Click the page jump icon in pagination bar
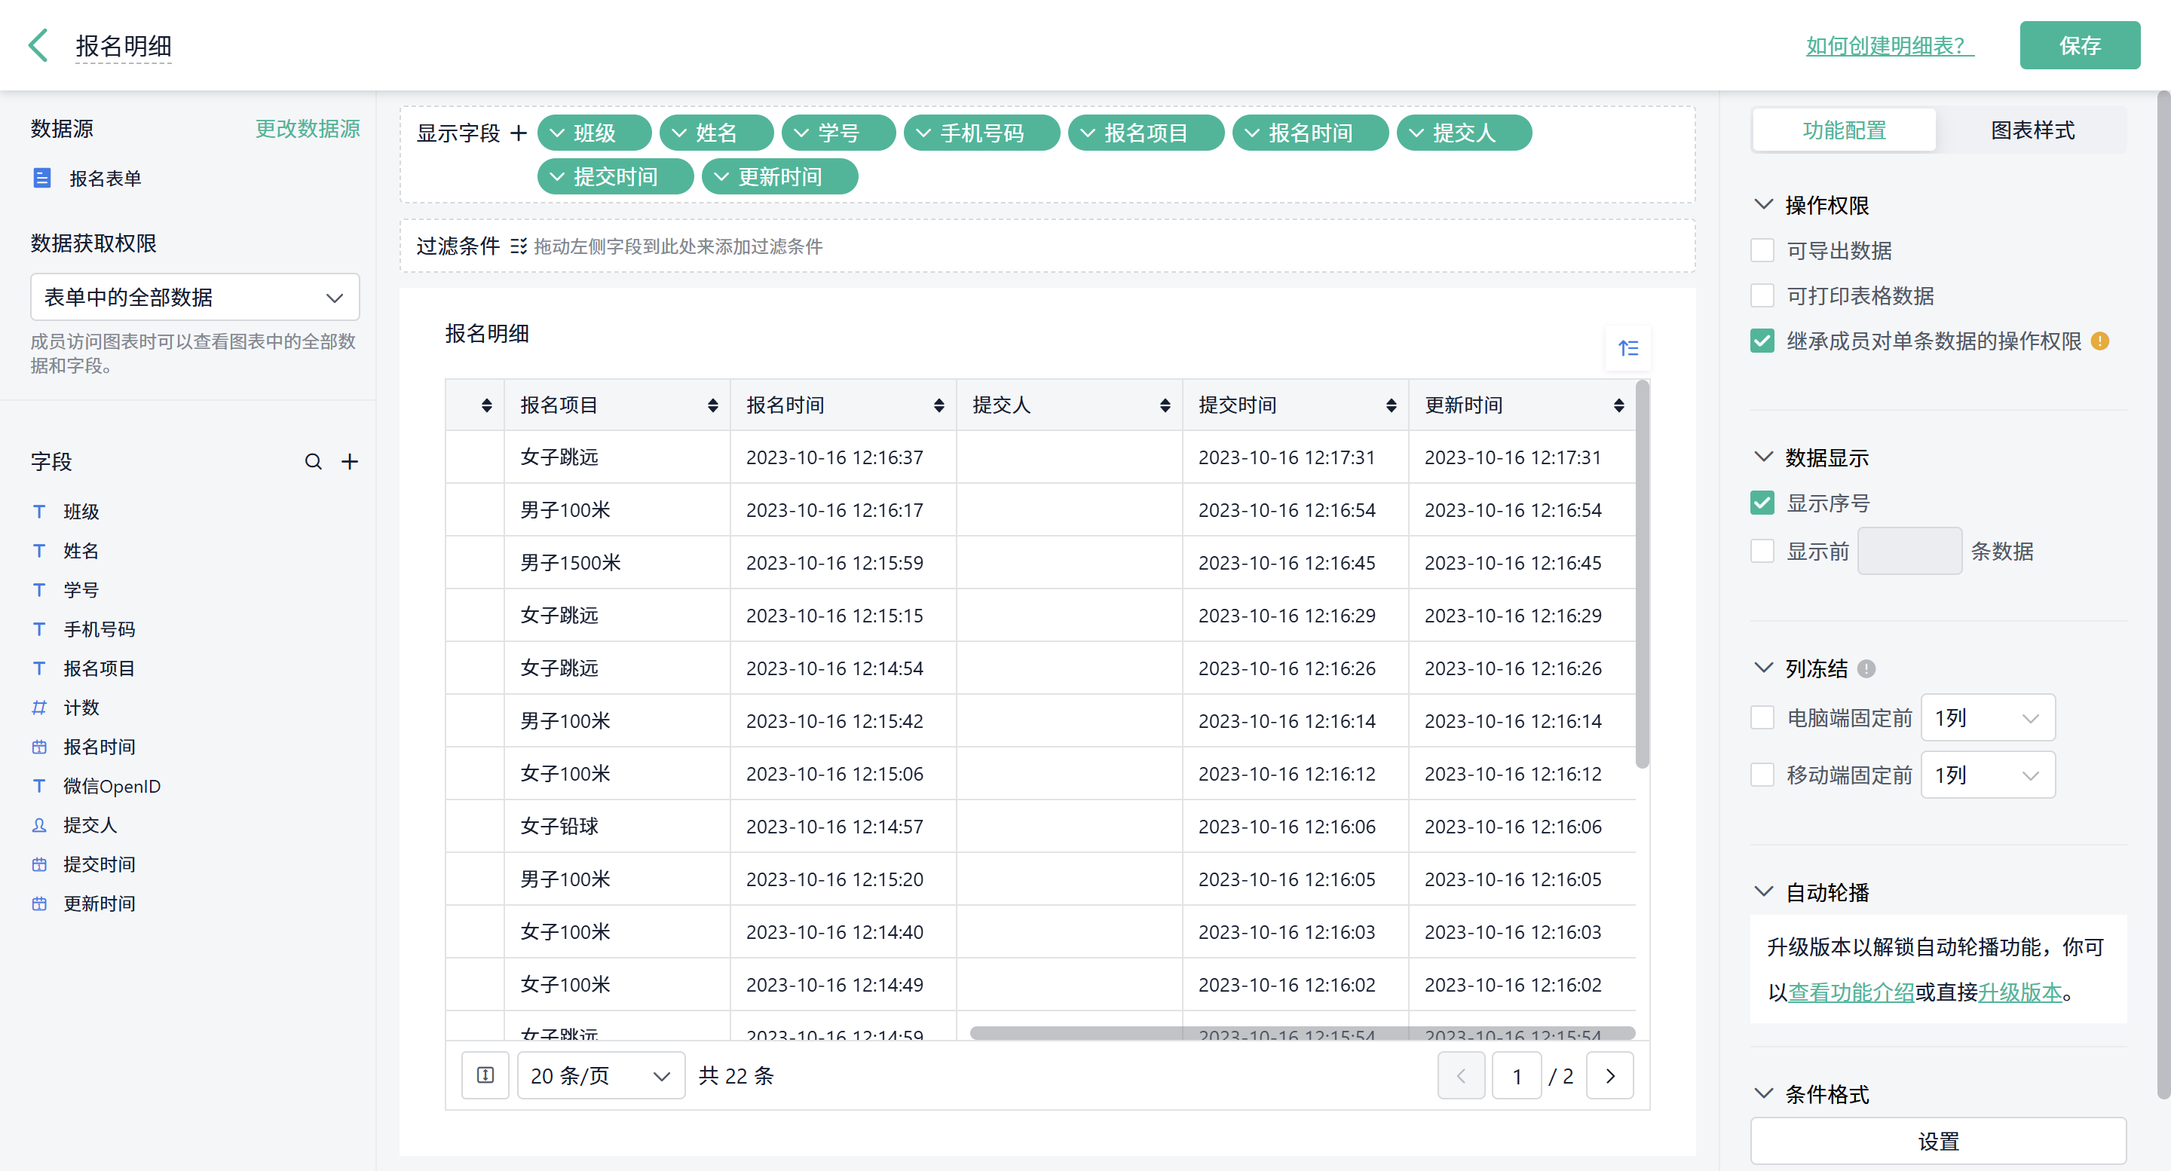 pos(485,1076)
